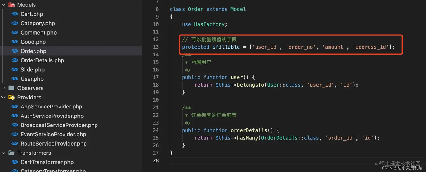Open RouteServiceProvider.php file
Screen dimensions: 426x172
[x=54, y=144]
